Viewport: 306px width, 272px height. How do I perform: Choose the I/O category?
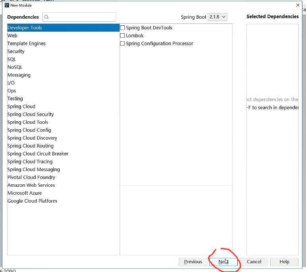(63, 83)
